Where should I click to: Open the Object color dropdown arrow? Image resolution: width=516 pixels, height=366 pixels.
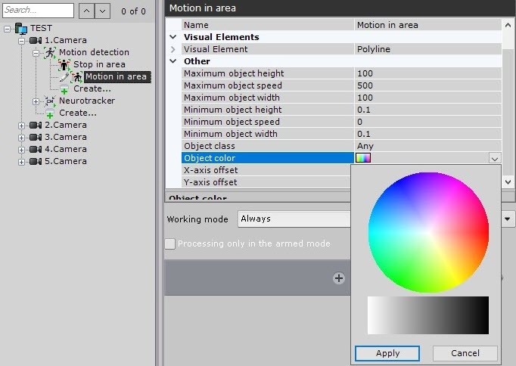click(494, 158)
